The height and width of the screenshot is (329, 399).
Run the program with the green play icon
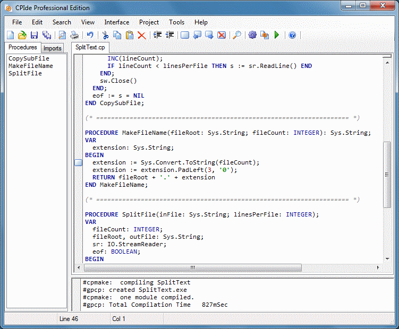(x=277, y=35)
